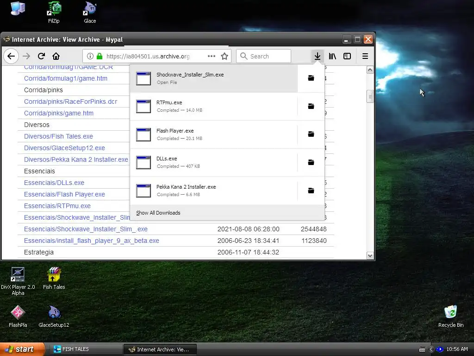Screen dimensions: 474x356
Task: Download Essenciais/RTPmu.exe link
Action: tap(57, 206)
